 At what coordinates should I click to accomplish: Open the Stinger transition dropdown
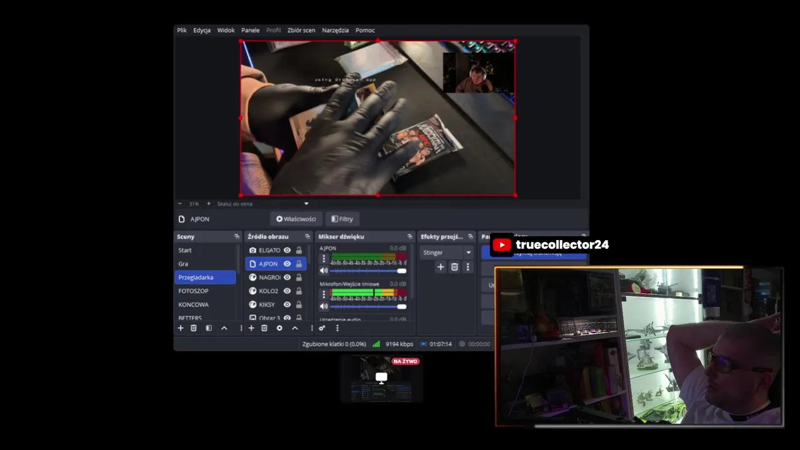pos(447,252)
